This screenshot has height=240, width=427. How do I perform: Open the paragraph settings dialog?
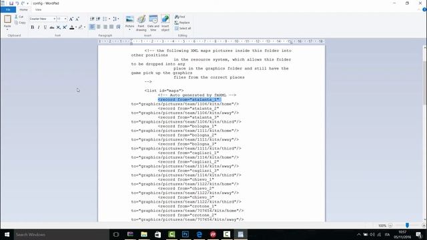pos(118,27)
